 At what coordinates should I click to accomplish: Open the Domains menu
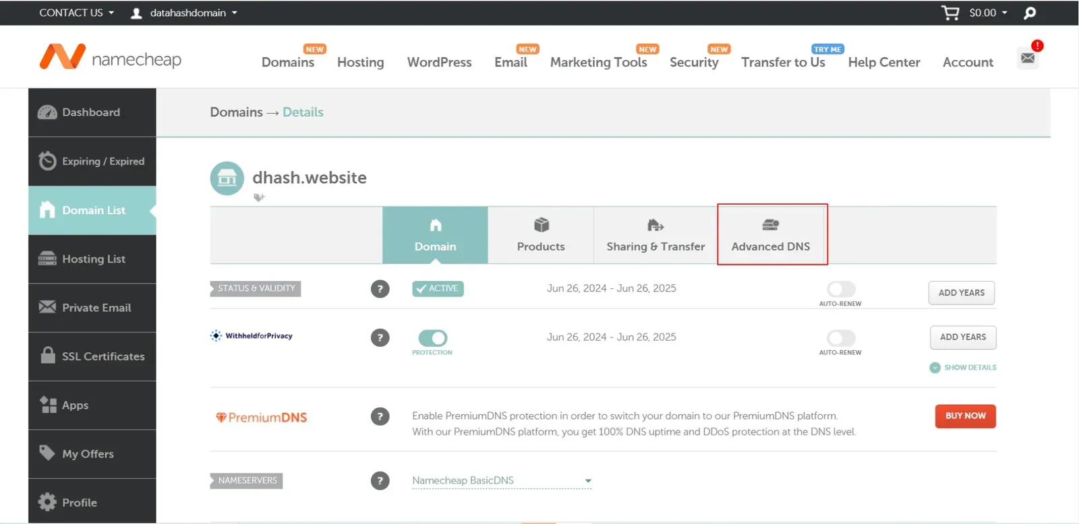pos(288,62)
